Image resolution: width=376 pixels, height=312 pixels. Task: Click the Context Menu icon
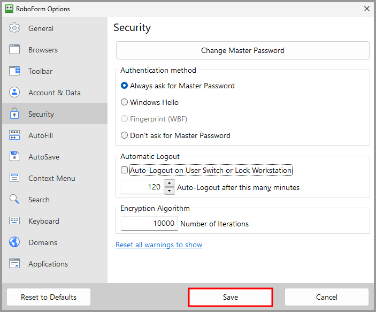tap(14, 178)
